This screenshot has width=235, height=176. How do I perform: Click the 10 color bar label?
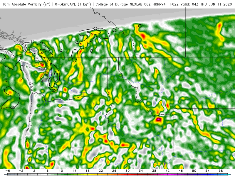click(x=61, y=171)
